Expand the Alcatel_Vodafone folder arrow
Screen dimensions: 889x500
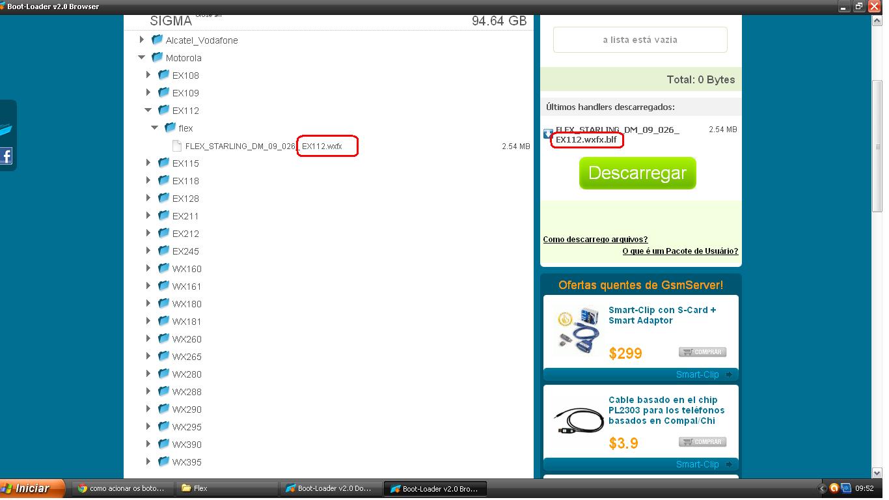[142, 40]
